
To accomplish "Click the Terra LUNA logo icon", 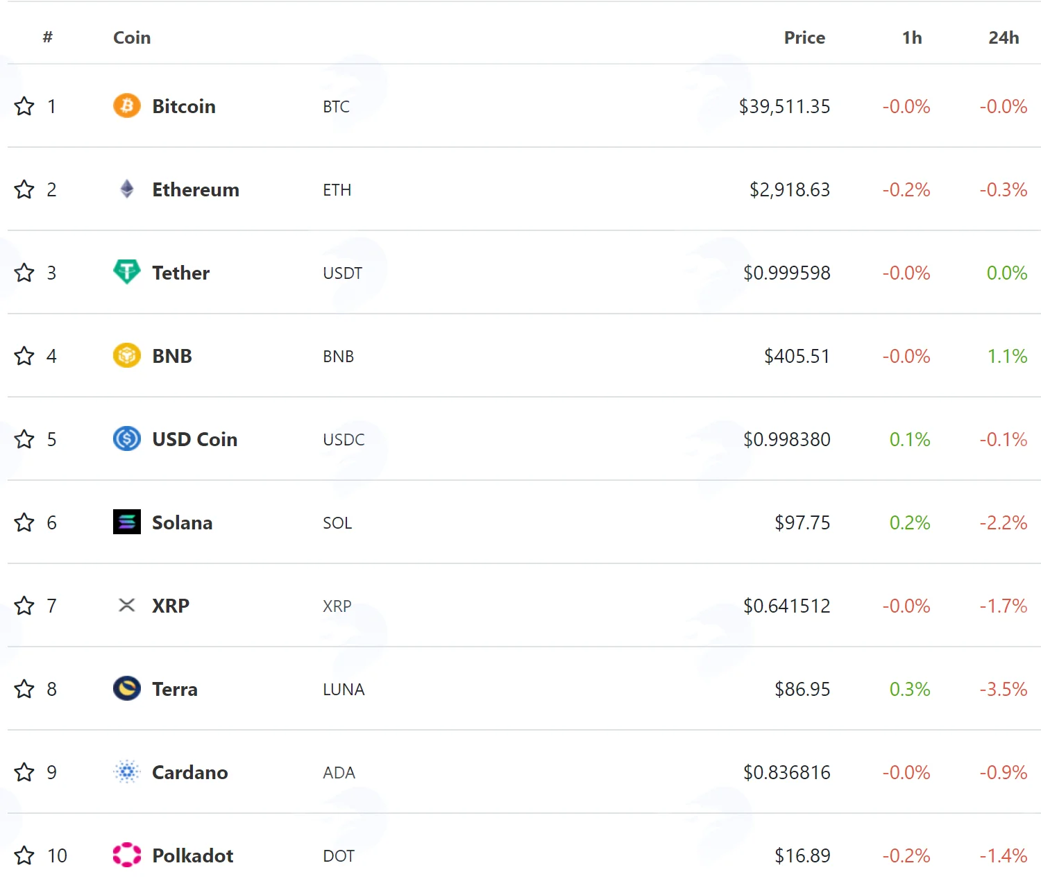I will click(x=127, y=688).
